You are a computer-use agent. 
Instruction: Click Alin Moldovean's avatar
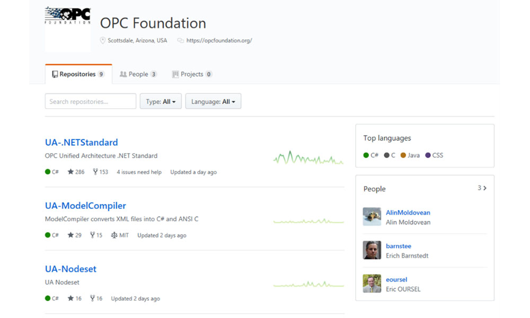click(372, 217)
